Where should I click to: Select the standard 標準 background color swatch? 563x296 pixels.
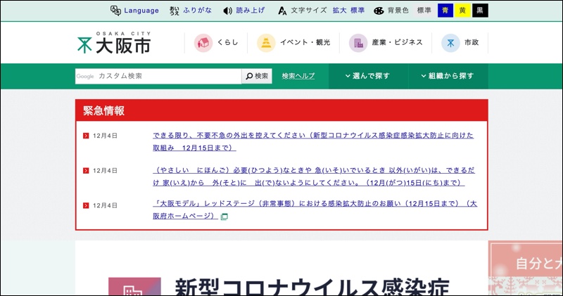pos(424,11)
